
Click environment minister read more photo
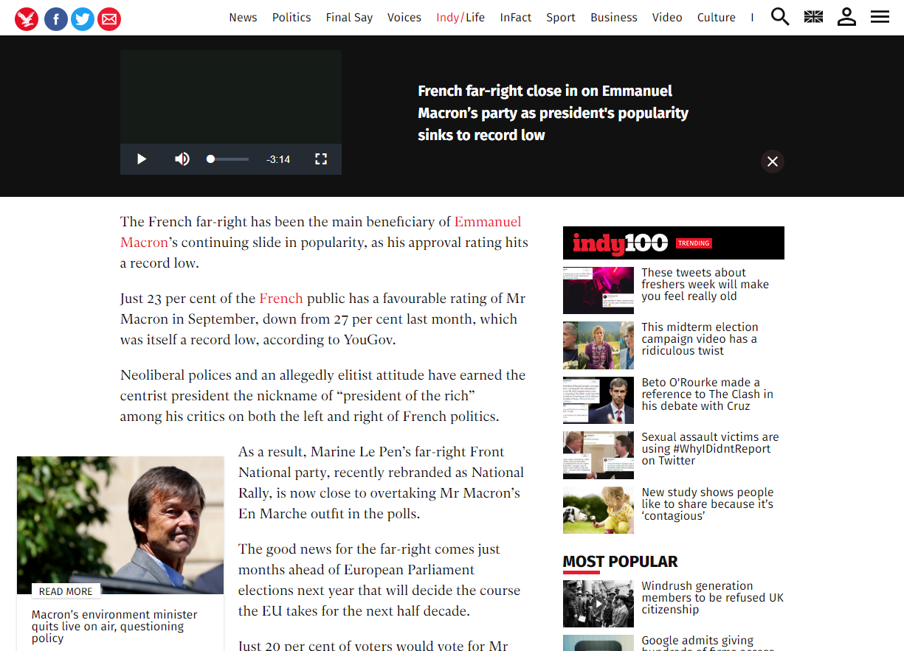click(x=120, y=525)
